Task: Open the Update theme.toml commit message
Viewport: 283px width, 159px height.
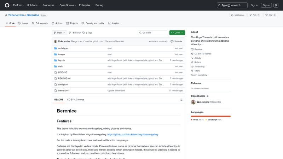Action: pos(116,90)
